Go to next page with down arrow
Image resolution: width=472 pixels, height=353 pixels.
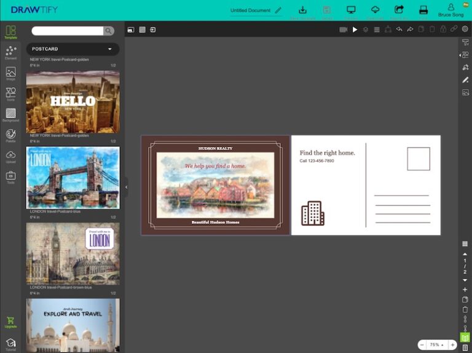pyautogui.click(x=465, y=280)
